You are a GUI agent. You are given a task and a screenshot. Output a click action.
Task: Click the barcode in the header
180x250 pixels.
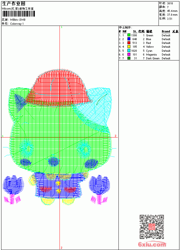click(19, 14)
